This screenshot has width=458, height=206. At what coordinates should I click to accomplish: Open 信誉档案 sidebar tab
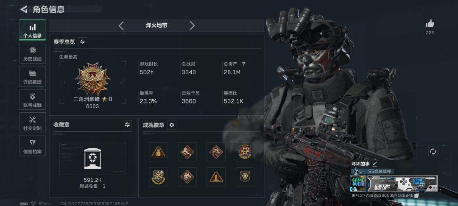tap(32, 146)
